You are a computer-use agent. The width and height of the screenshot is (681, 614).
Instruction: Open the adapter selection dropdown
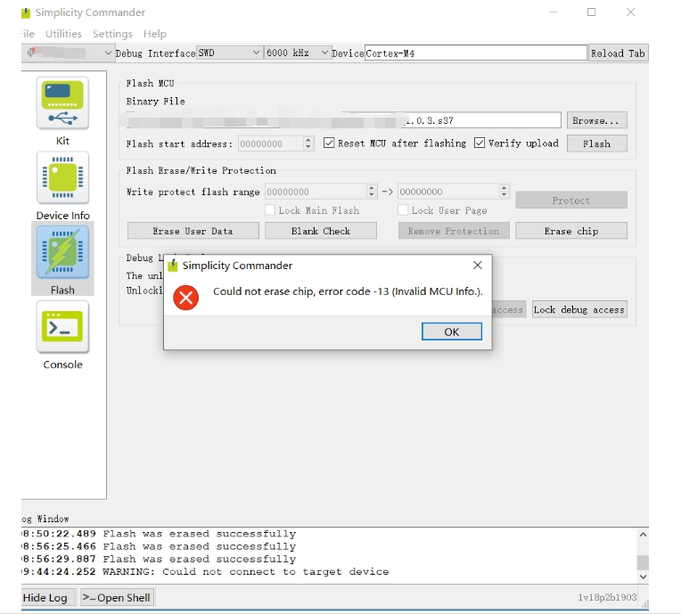coord(68,53)
